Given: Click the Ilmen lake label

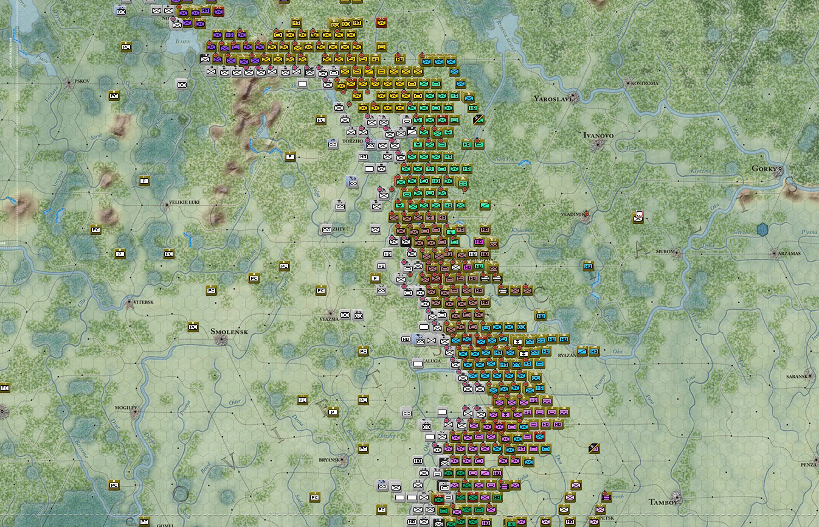Looking at the screenshot, I should click(x=183, y=41).
